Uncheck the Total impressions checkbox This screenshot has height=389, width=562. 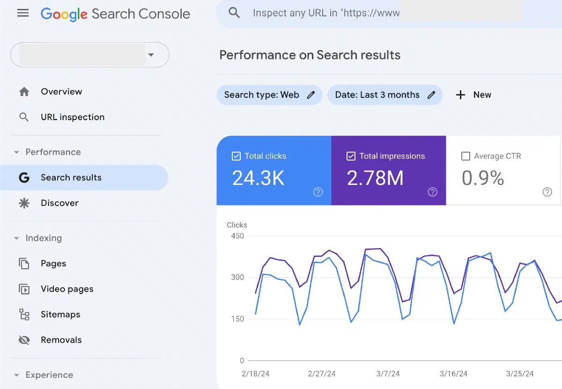click(351, 156)
